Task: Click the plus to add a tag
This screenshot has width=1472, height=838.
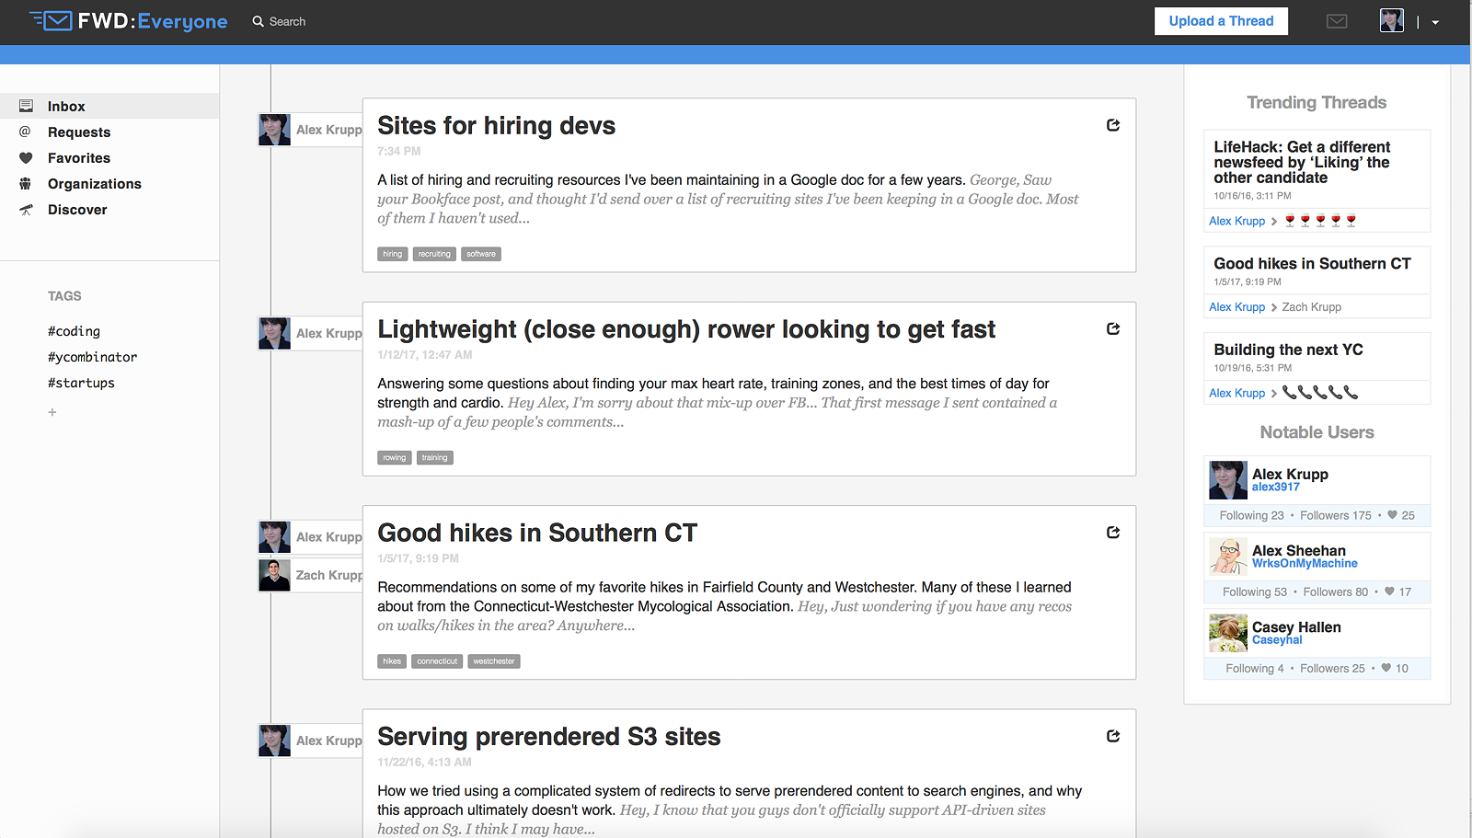Action: click(x=52, y=412)
